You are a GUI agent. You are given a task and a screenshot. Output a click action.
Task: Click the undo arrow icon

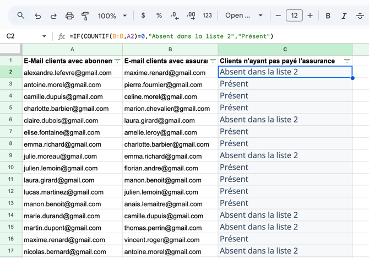(37, 16)
